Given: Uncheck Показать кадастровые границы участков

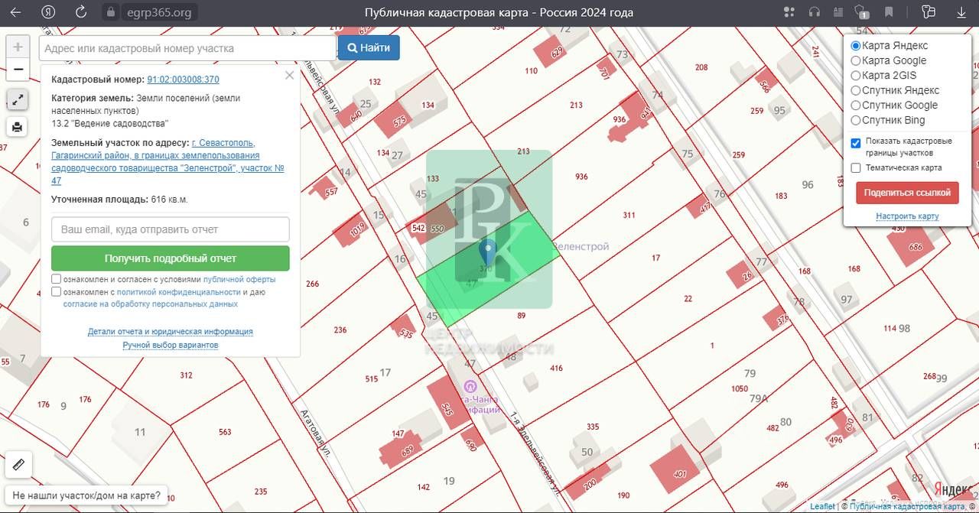Looking at the screenshot, I should (x=856, y=142).
